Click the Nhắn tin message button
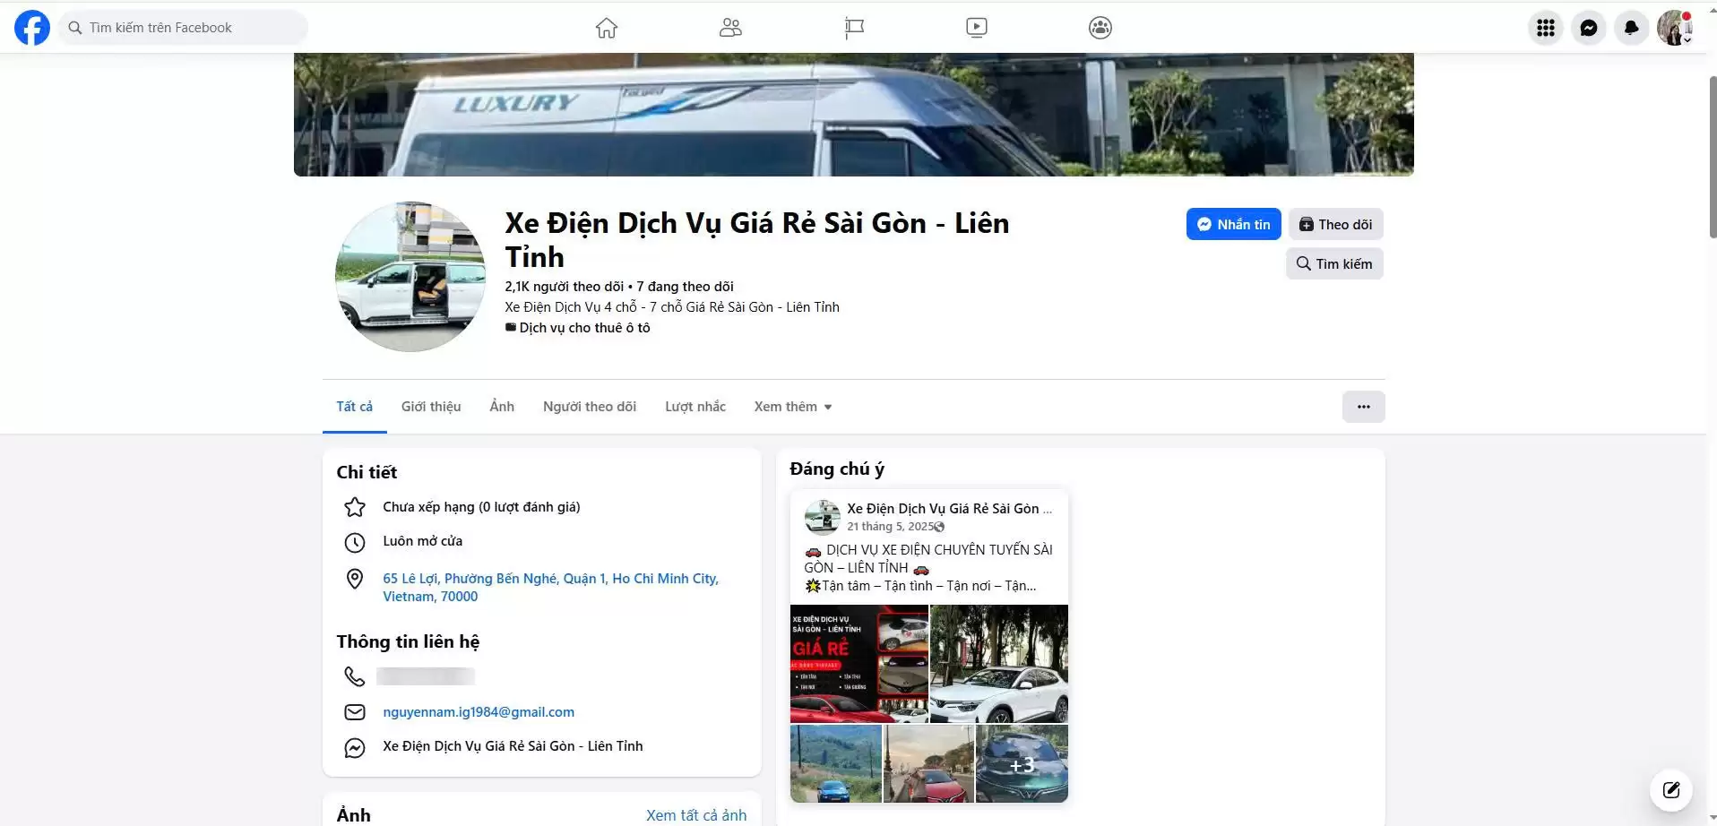Viewport: 1717px width, 826px height. point(1233,224)
